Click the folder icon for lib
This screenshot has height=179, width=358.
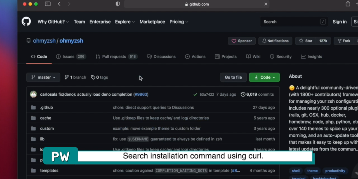pyautogui.click(x=33, y=139)
